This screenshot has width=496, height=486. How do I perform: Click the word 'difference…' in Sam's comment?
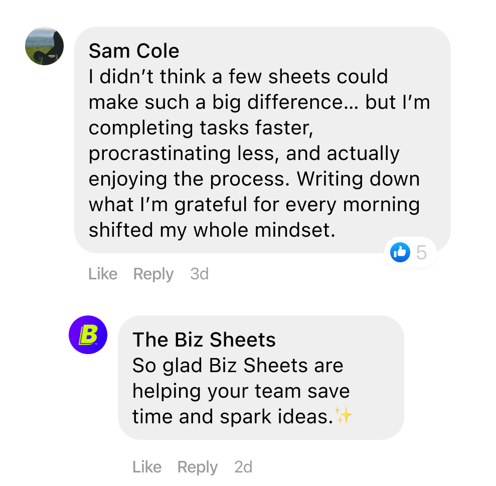(303, 102)
